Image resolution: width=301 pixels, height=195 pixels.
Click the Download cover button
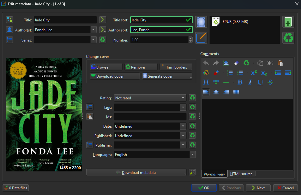(115, 76)
